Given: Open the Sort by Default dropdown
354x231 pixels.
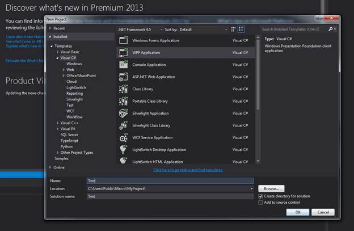Looking at the screenshot, I should 203,30.
